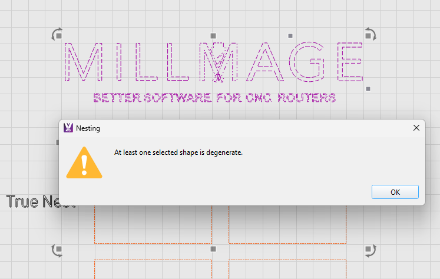The width and height of the screenshot is (440, 279).
Task: Click the top-center resize handle above MILLMAGE
Action: 213,36
